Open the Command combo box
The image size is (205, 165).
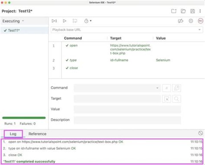(x=117, y=88)
